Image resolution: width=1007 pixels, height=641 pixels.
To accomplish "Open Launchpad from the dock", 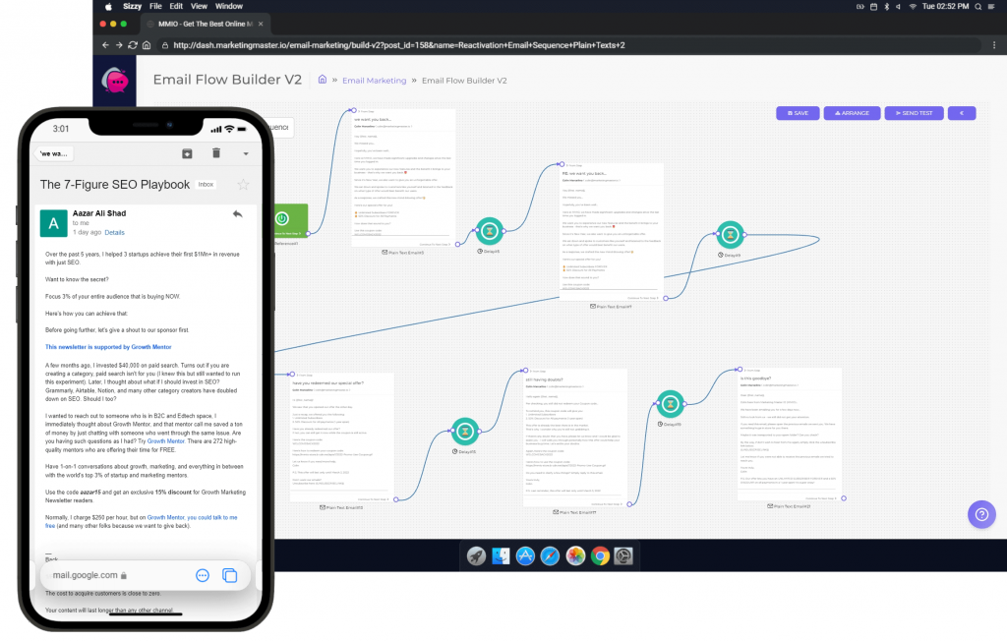I will (x=476, y=555).
